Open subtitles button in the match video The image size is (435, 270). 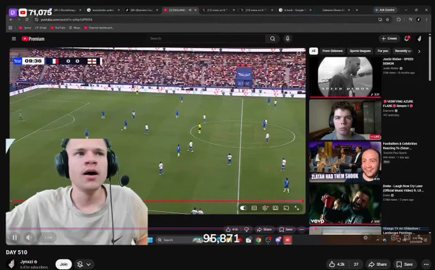254,208
